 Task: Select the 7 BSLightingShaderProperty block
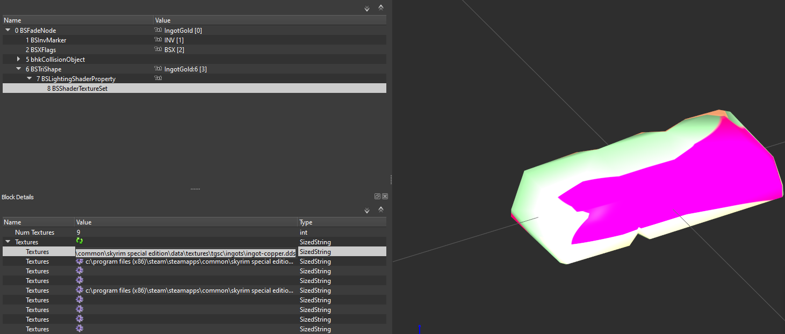pos(76,79)
